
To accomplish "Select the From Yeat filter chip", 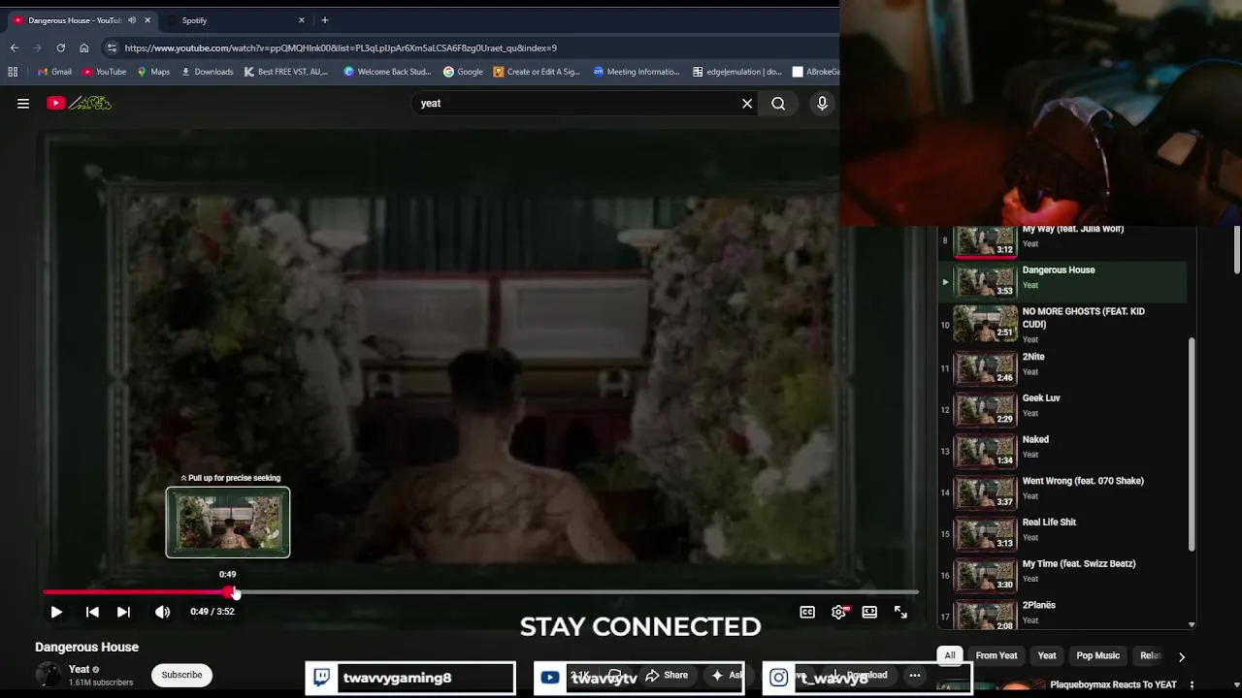I will click(x=997, y=655).
